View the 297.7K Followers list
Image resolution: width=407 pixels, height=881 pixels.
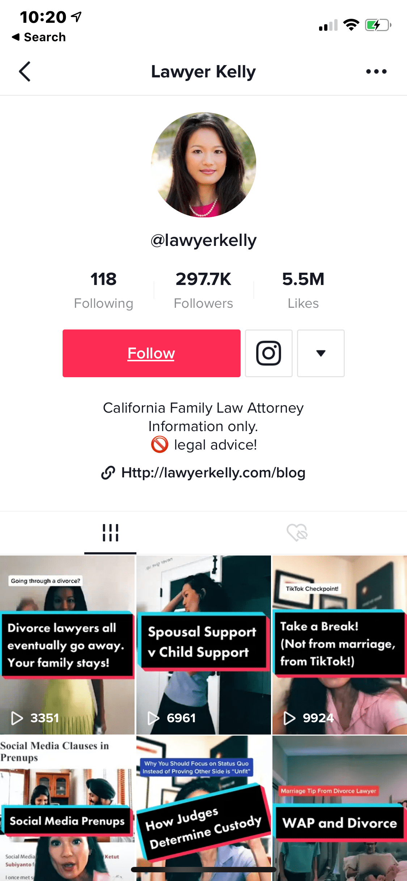tap(204, 290)
